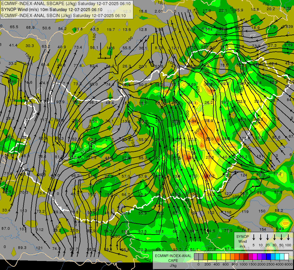Click the map value 57.8
This screenshot has height=270, width=294.
point(278,192)
